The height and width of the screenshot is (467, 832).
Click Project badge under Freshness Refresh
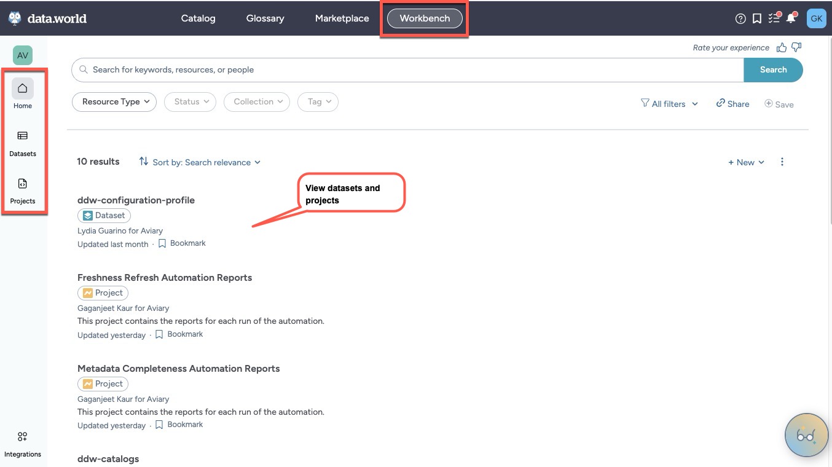pyautogui.click(x=103, y=293)
